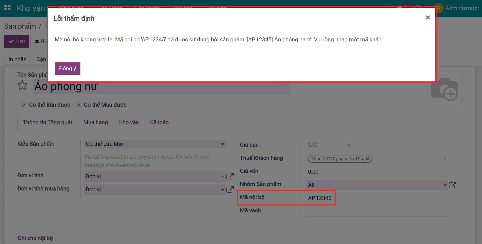This screenshot has width=482, height=244.
Task: Toggle the Có thể Bán được checkbox
Action: coord(24,105)
